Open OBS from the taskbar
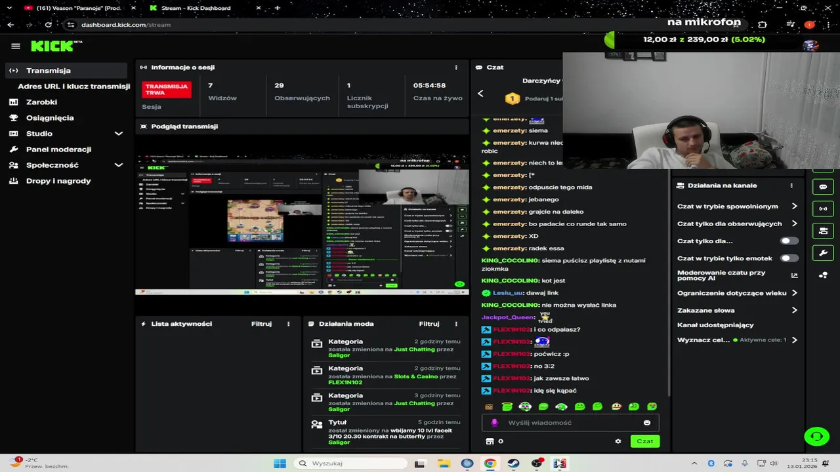 [x=536, y=463]
